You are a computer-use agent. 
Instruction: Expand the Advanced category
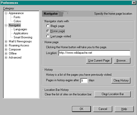point(6,57)
